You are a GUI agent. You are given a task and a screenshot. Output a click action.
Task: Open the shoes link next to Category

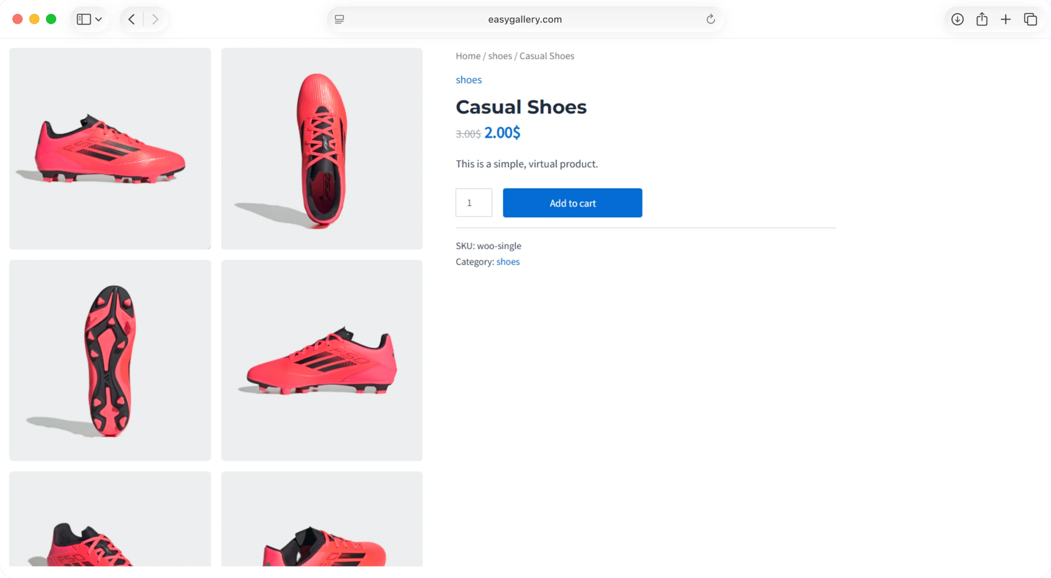tap(508, 262)
